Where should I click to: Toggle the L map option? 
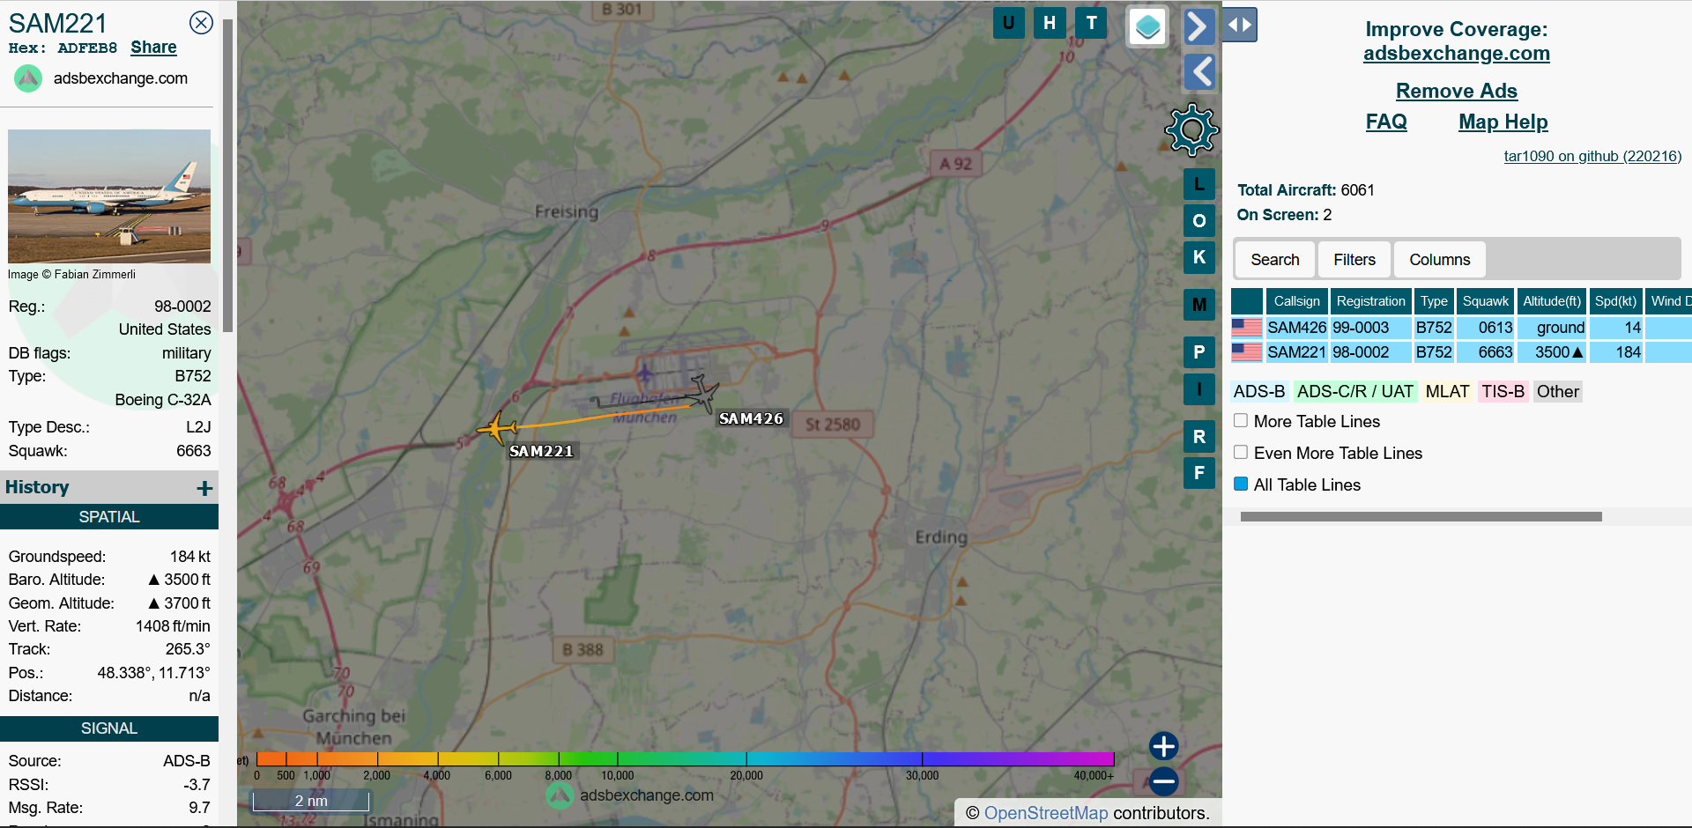coord(1199,184)
